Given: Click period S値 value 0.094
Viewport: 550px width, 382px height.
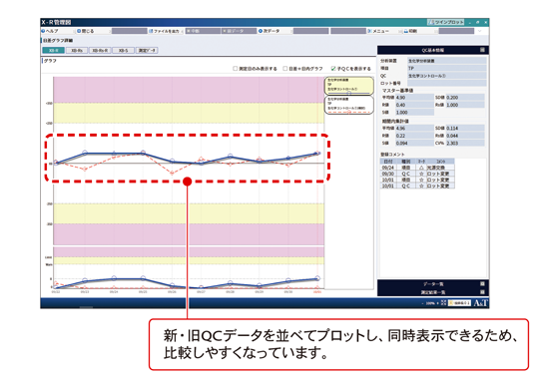Looking at the screenshot, I should [414, 143].
